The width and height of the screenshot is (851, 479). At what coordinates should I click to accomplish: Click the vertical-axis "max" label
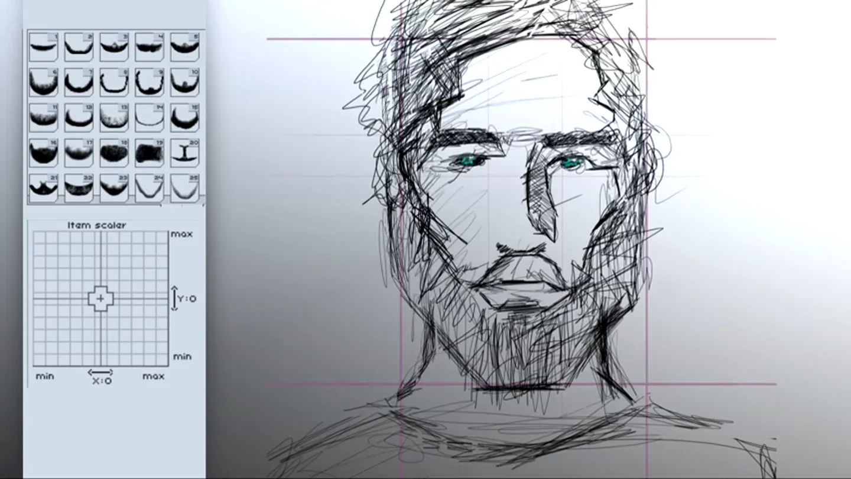pos(182,234)
